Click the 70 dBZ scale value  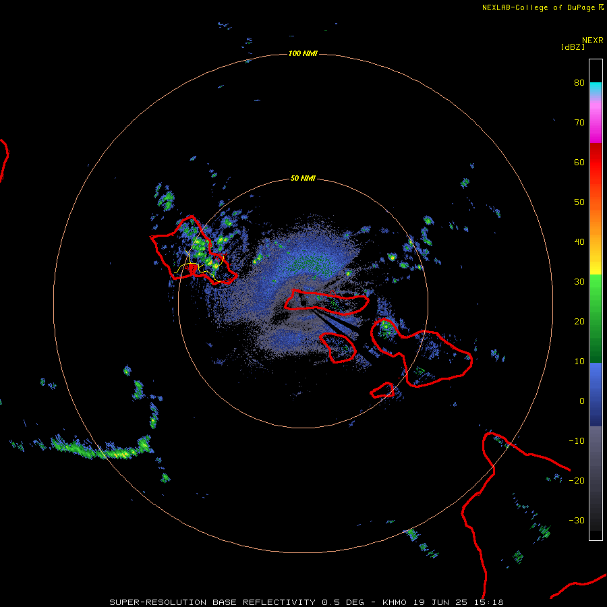(x=579, y=122)
